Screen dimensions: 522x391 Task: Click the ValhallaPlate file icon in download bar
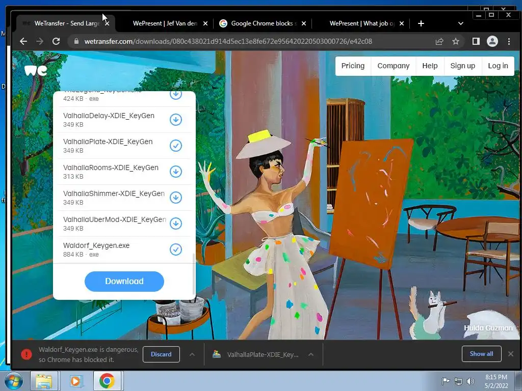click(217, 354)
